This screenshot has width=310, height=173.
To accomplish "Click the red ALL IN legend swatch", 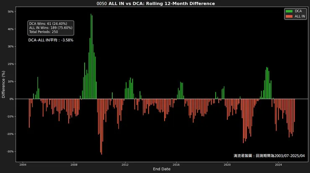I will [289, 16].
